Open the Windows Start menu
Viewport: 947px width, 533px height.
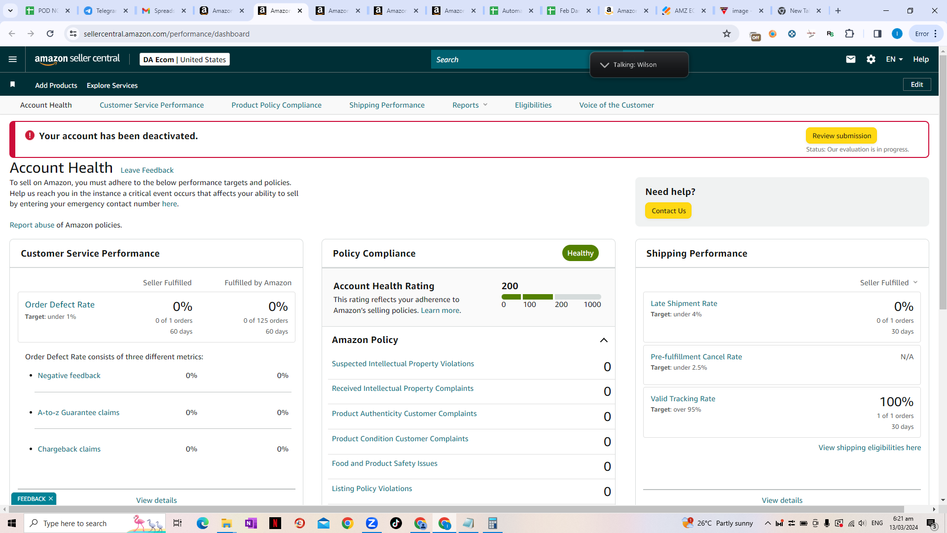click(12, 523)
